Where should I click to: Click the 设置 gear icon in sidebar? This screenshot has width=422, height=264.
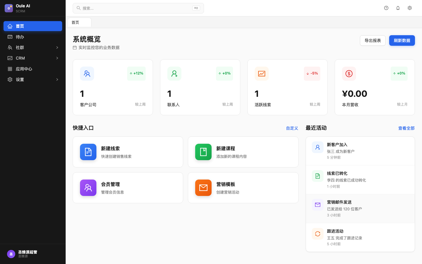coord(10,79)
